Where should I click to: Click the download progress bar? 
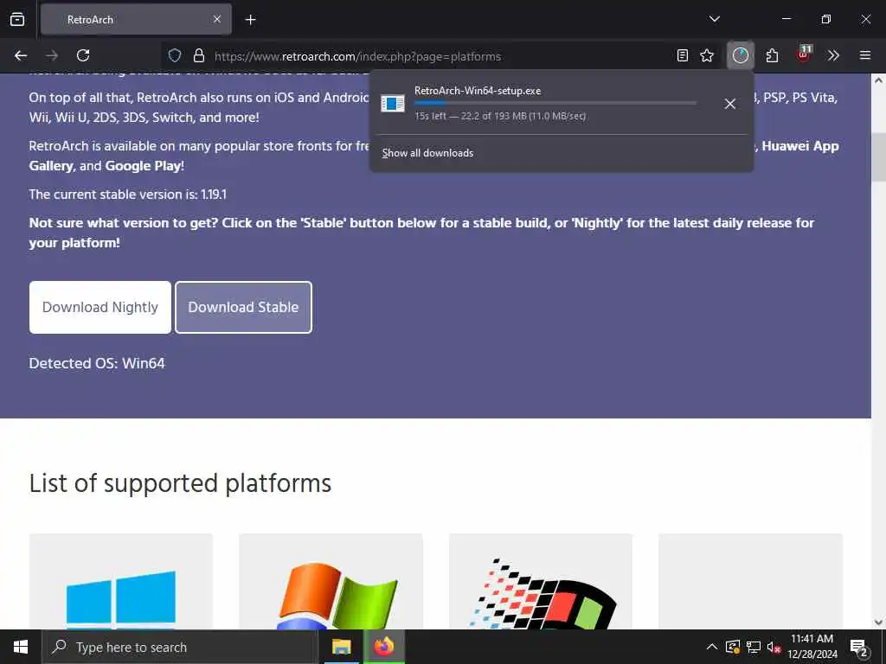coord(555,103)
